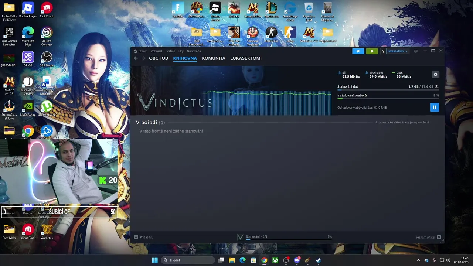Viewport: 473px width, 266px height.
Task: Open Steam announcements megaphone button
Action: [x=358, y=51]
